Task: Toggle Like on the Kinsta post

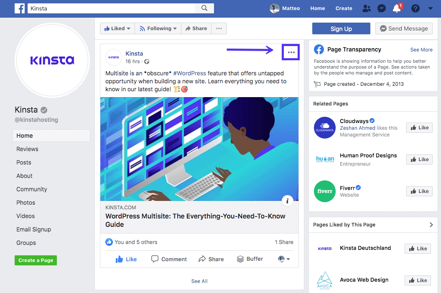Action: 125,259
